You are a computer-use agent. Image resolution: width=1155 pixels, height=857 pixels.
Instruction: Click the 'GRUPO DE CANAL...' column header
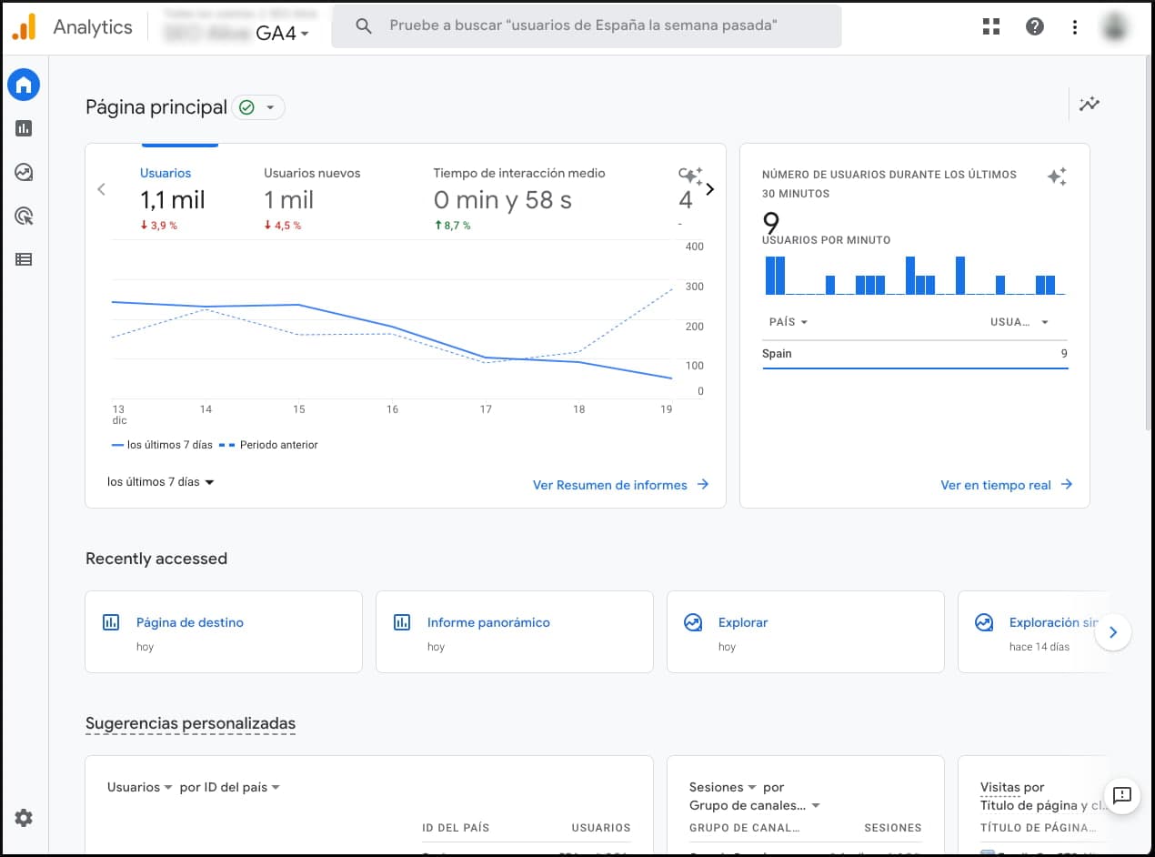(745, 828)
